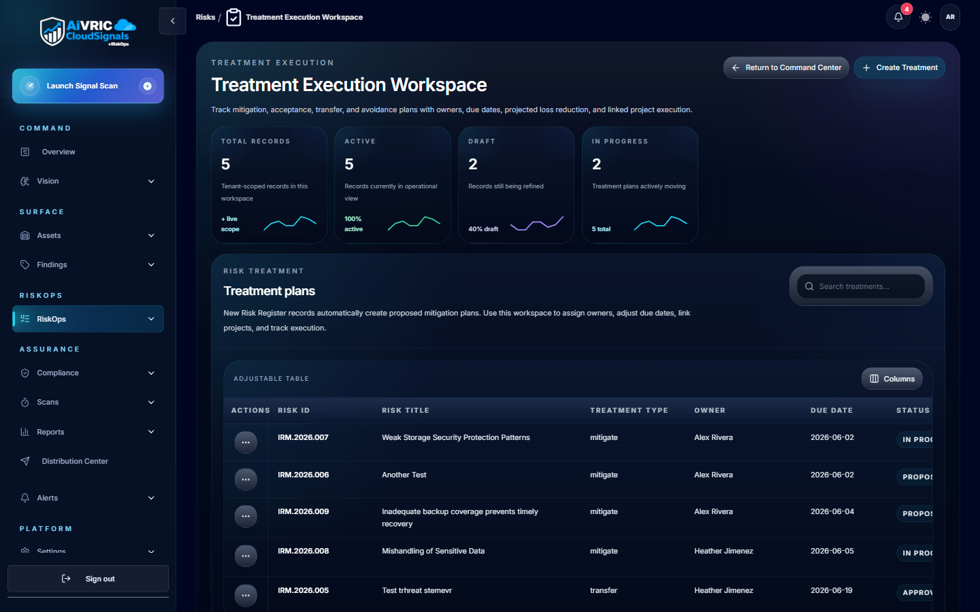Open actions menu for IRM.2026.006

pos(246,479)
